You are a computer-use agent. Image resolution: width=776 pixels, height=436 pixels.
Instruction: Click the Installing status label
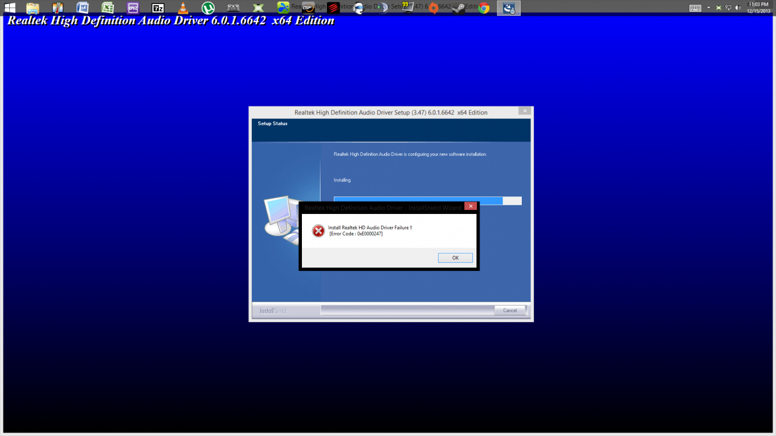(x=342, y=180)
